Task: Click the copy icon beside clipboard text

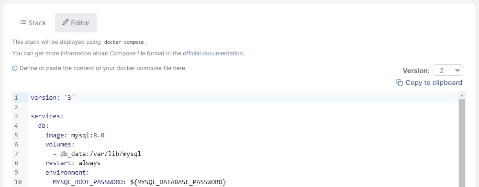Action: [399, 83]
